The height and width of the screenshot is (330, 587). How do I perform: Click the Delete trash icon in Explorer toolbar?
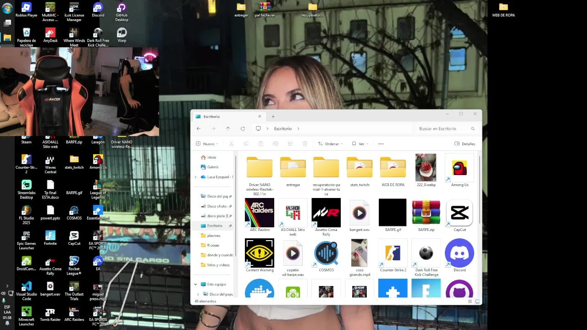point(305,144)
